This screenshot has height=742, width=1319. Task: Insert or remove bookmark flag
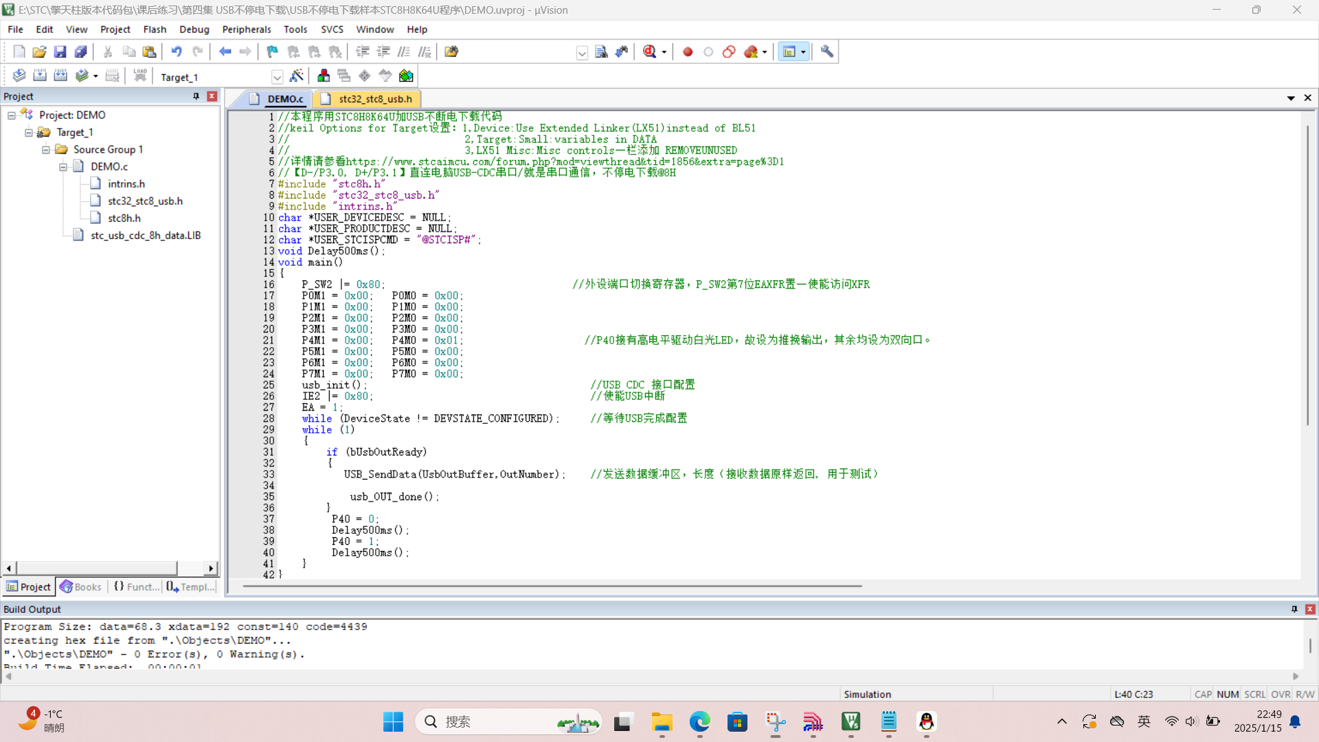(x=273, y=52)
